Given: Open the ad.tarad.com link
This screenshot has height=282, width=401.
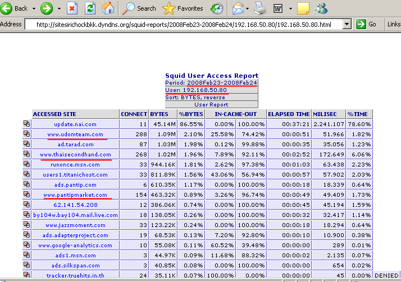Looking at the screenshot, I should [75, 145].
